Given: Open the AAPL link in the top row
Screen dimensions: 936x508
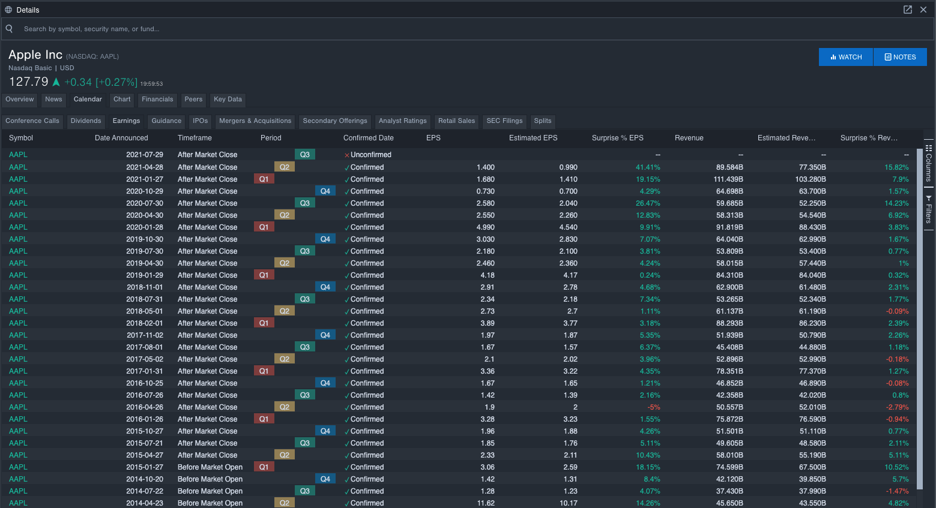Looking at the screenshot, I should (17, 154).
